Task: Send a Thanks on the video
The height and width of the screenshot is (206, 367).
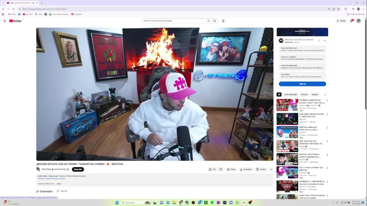Action: (261, 169)
